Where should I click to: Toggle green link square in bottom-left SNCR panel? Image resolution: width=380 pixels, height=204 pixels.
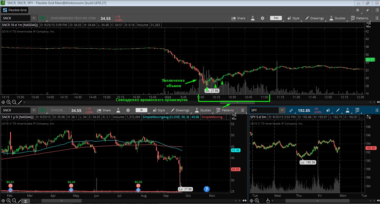[x=43, y=110]
